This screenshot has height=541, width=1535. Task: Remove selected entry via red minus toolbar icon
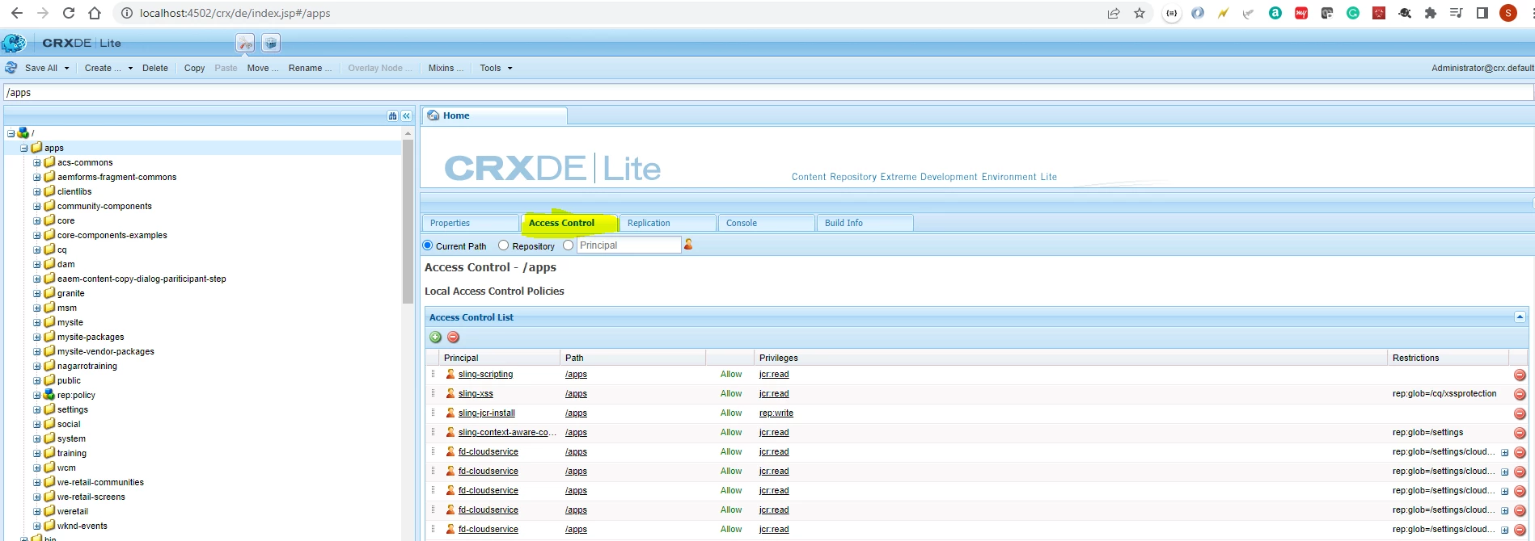click(x=454, y=337)
